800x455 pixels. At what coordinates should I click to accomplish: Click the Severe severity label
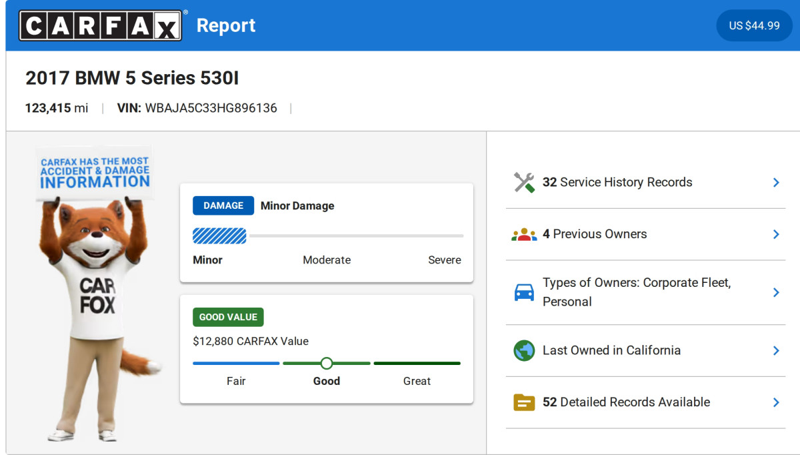tap(445, 260)
